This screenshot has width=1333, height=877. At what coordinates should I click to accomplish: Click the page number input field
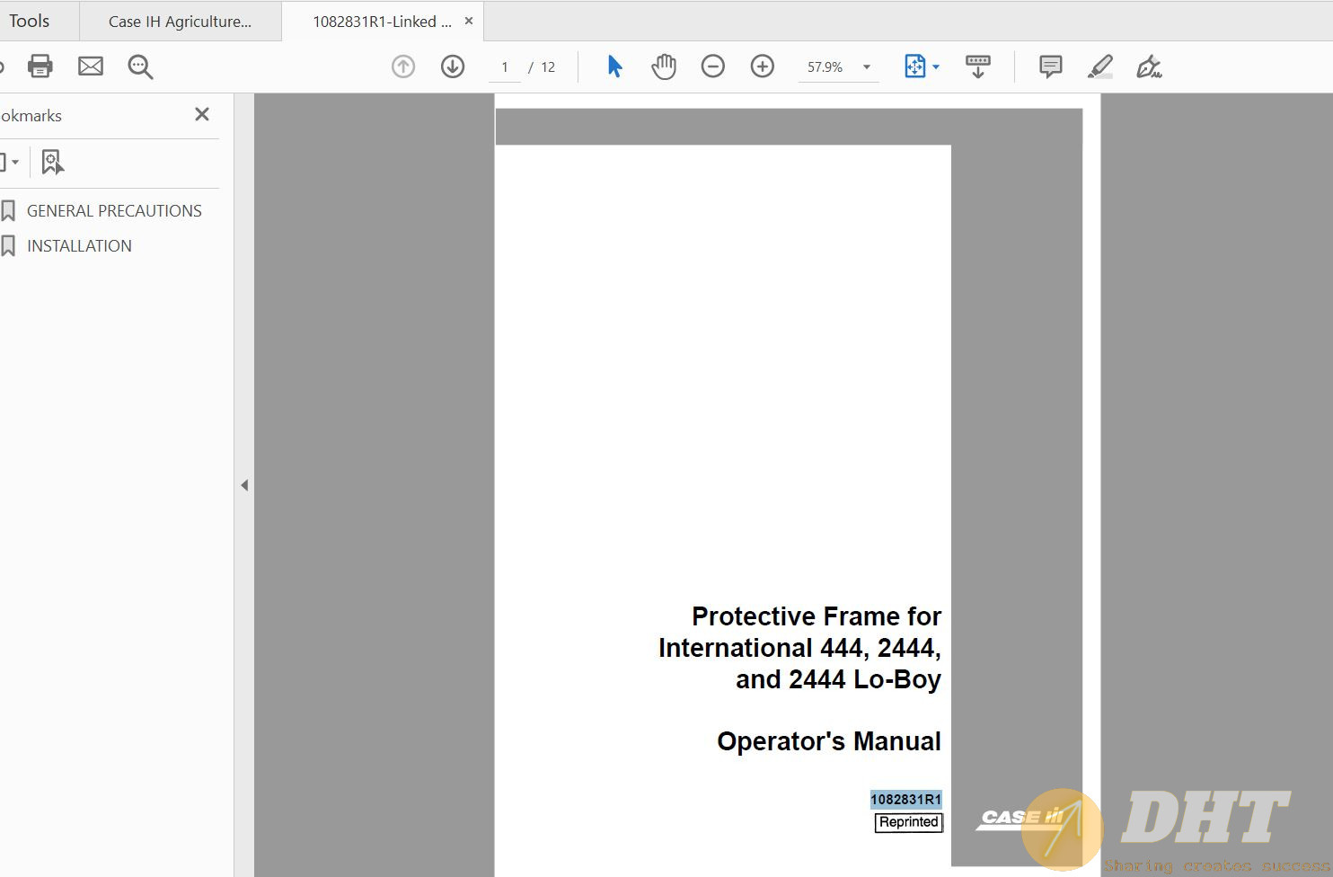pyautogui.click(x=505, y=67)
